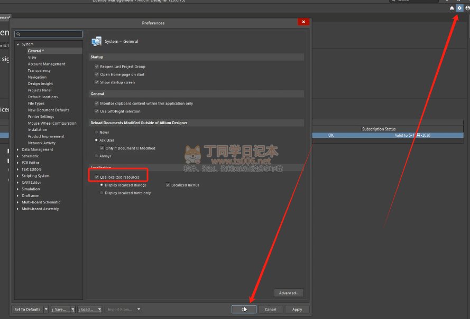470x319 pixels.
Task: Open the Navigation preferences page
Action: pos(37,77)
